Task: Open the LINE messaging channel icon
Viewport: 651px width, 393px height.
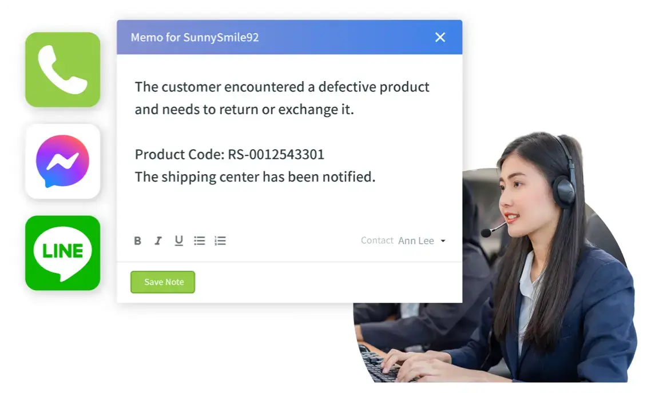Action: (x=63, y=253)
